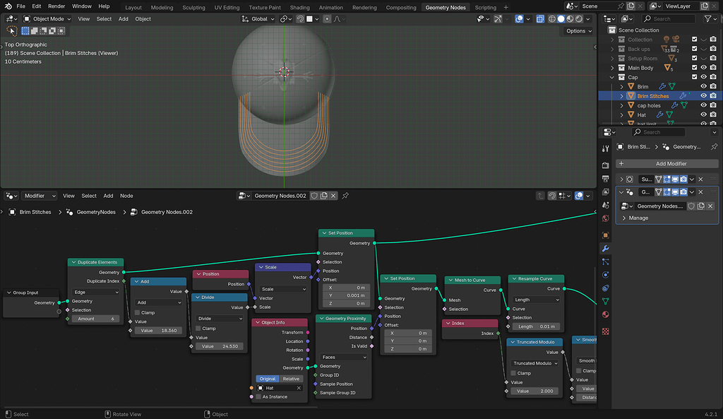This screenshot has width=723, height=419.
Task: Select the Modifier Properties wrench icon
Action: [x=607, y=249]
